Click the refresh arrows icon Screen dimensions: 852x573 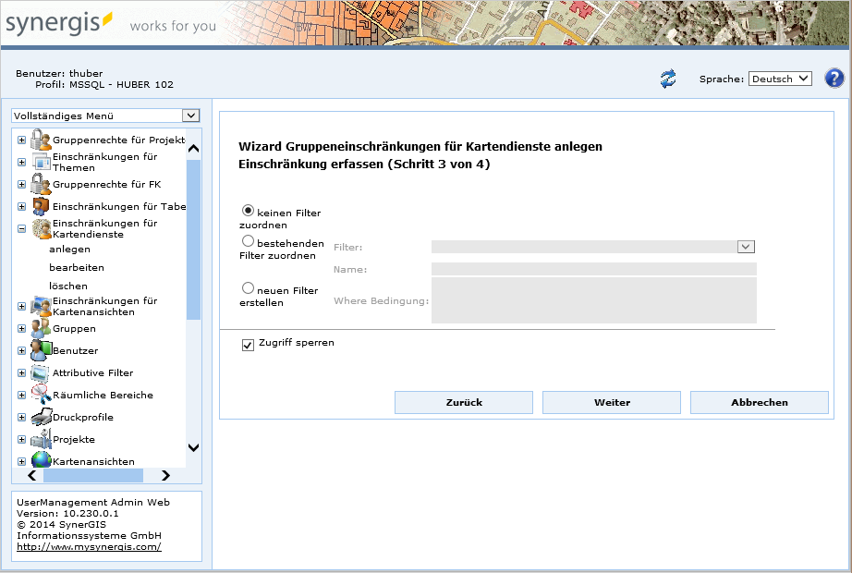click(668, 79)
